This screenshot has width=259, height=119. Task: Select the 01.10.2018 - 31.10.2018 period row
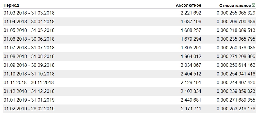coord(130,74)
